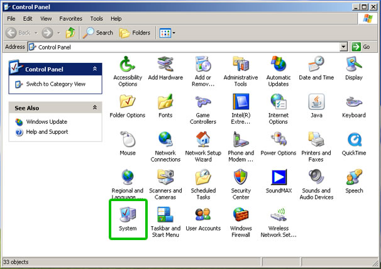This screenshot has height=269, width=381.
Task: Open Help and Support link
Action: (47, 132)
